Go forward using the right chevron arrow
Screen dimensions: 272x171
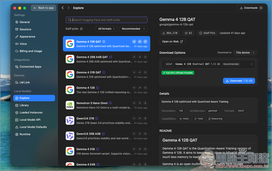click(69, 8)
